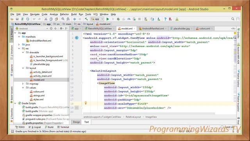Open the Gradle side panel

[x=238, y=33]
